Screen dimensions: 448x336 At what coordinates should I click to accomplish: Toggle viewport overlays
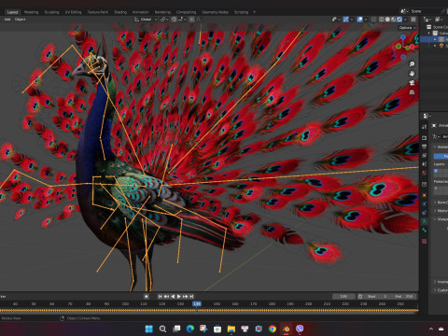coord(360,20)
